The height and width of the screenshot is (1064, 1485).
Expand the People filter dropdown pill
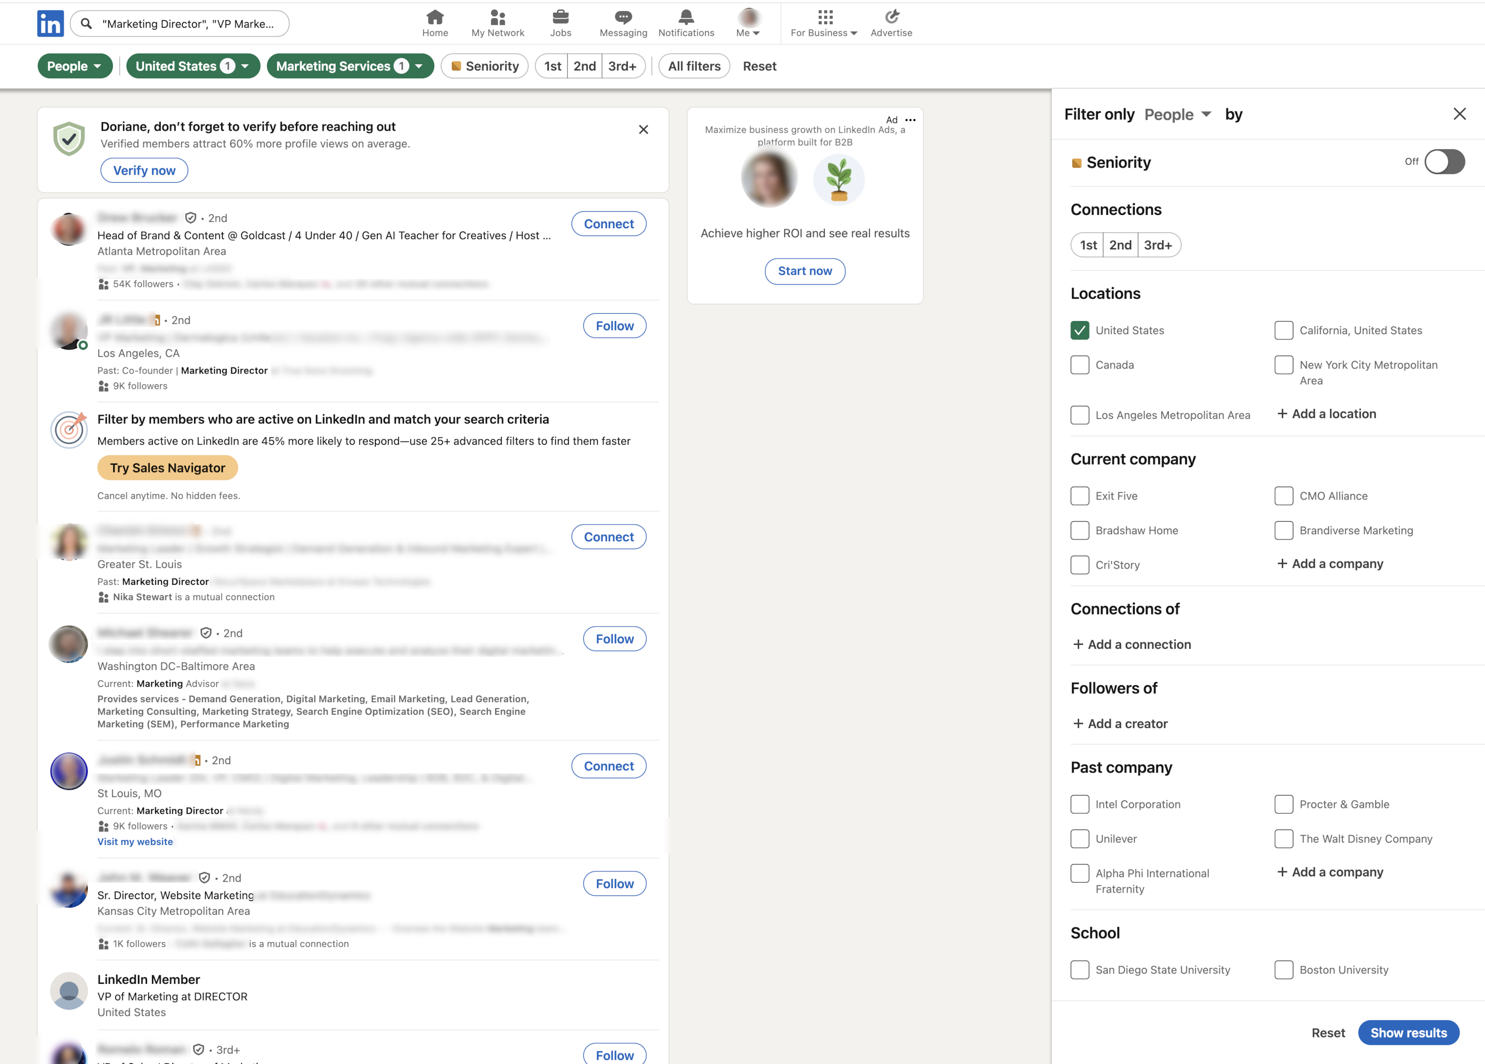(x=74, y=66)
